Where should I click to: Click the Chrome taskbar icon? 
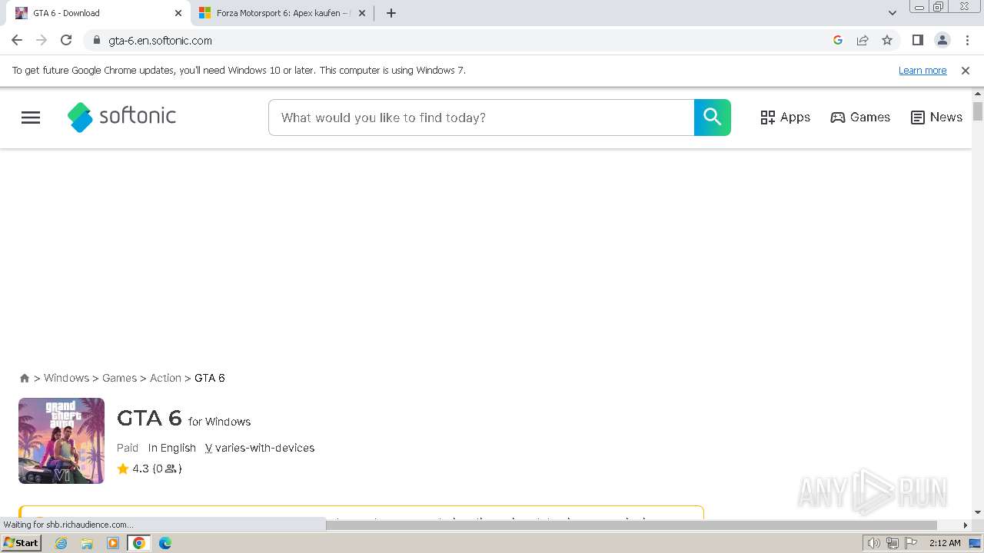[139, 543]
